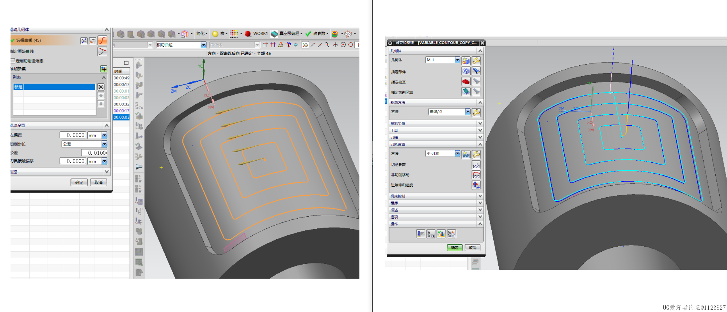Select the 00:00:32 time row

click(121, 104)
